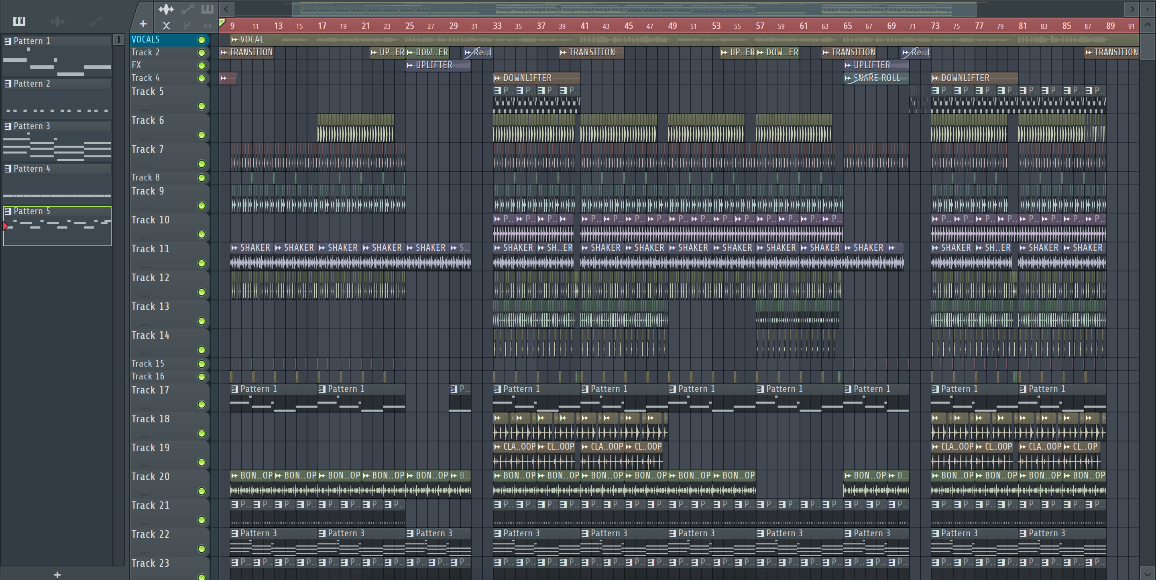Click the piano icon of Pattern 1 in picker
This screenshot has height=580, width=1156.
click(x=8, y=41)
